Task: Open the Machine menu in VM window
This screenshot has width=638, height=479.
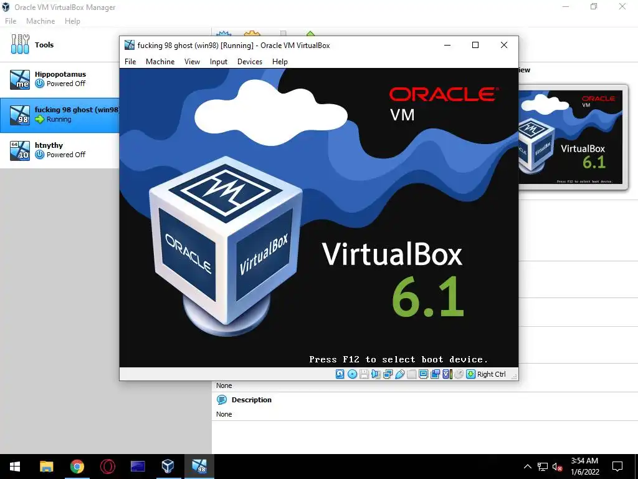Action: 160,62
